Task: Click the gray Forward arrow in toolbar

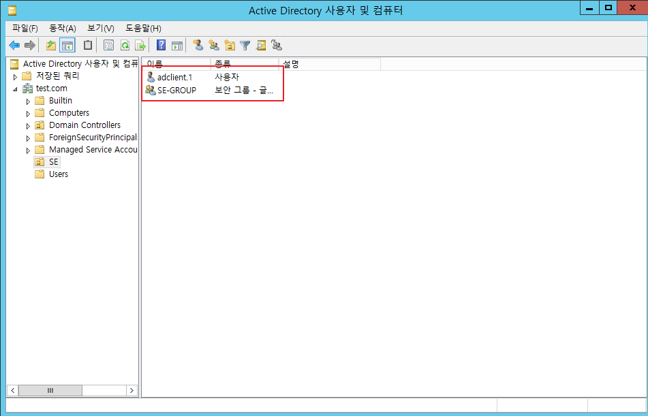Action: pos(30,46)
